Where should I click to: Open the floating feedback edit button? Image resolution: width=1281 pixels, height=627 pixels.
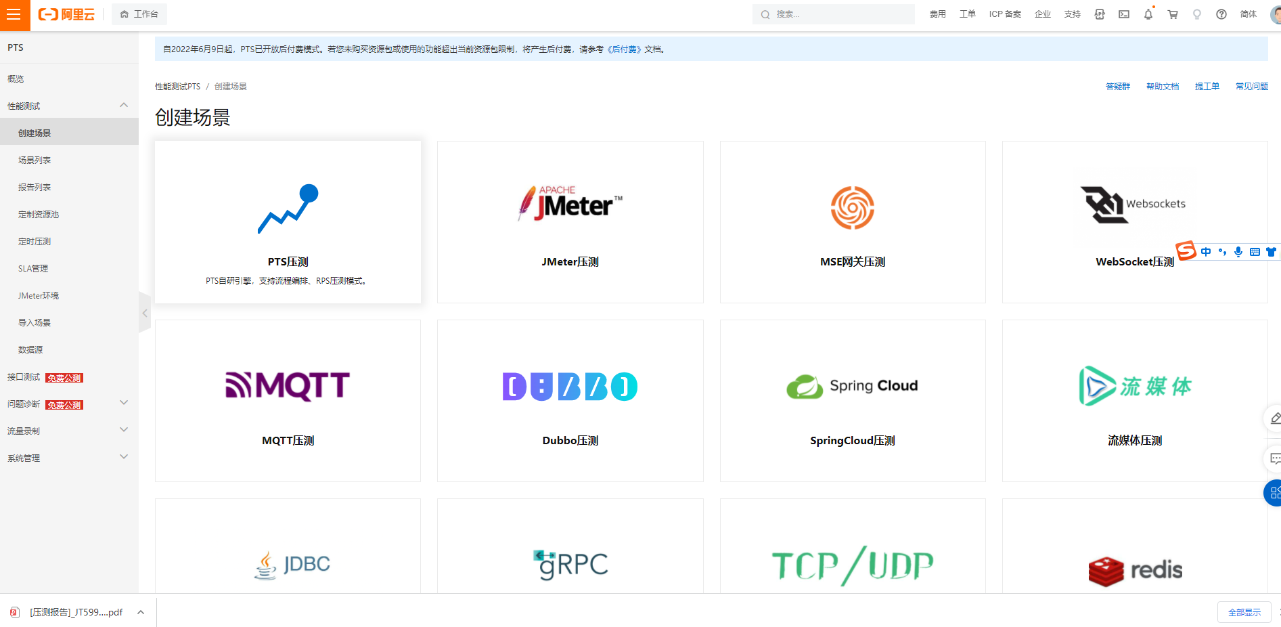pyautogui.click(x=1274, y=418)
